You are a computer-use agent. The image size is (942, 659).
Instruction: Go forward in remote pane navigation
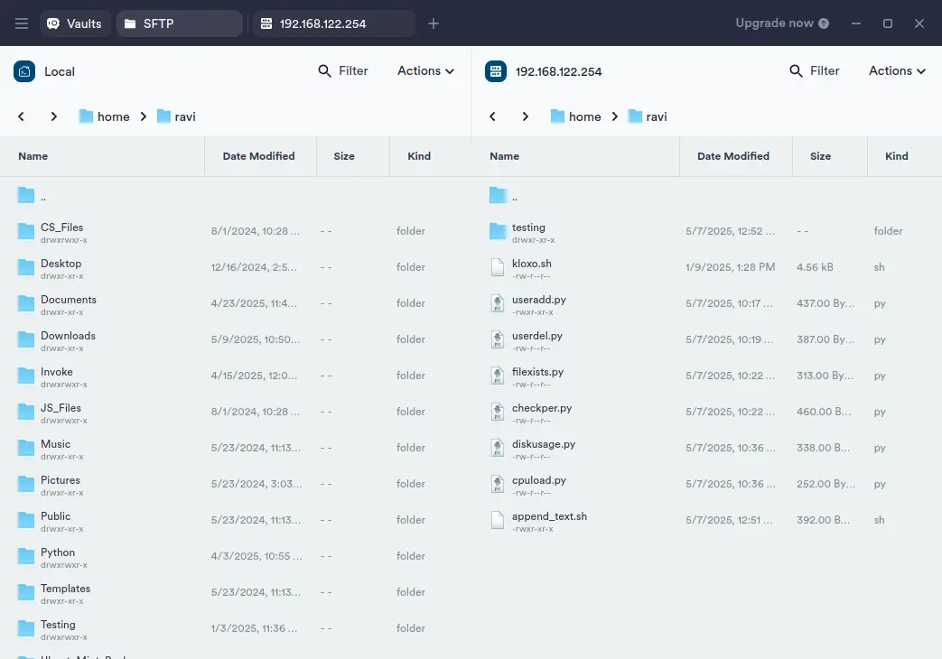tap(526, 116)
